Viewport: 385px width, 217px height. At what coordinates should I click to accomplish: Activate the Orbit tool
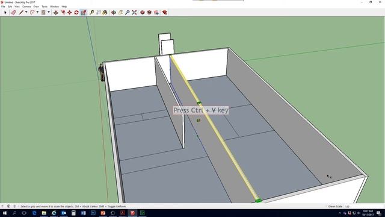point(114,12)
